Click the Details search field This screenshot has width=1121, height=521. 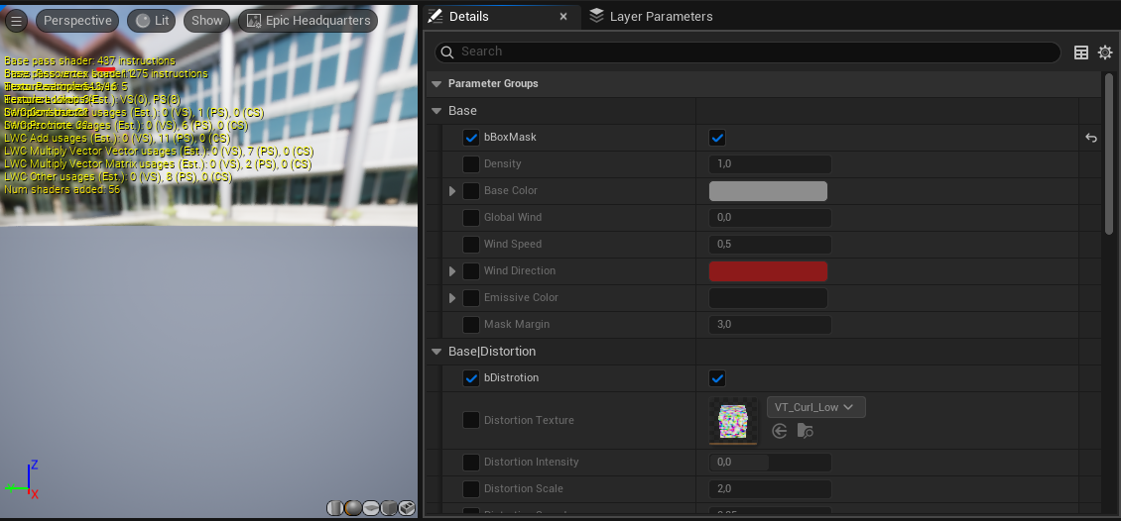[748, 52]
